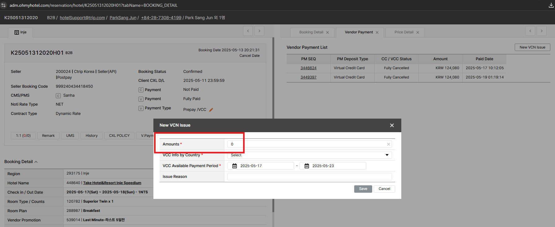Click the download icon in the browser address bar
Image resolution: width=555 pixels, height=227 pixels.
point(551,5)
